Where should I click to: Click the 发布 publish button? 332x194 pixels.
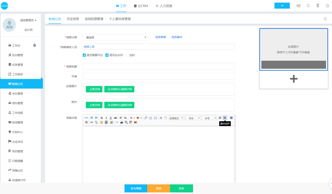tap(181, 188)
